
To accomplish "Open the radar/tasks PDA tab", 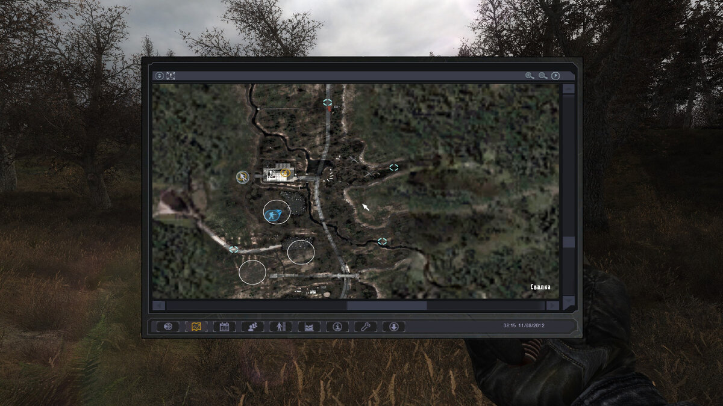I will pyautogui.click(x=168, y=327).
